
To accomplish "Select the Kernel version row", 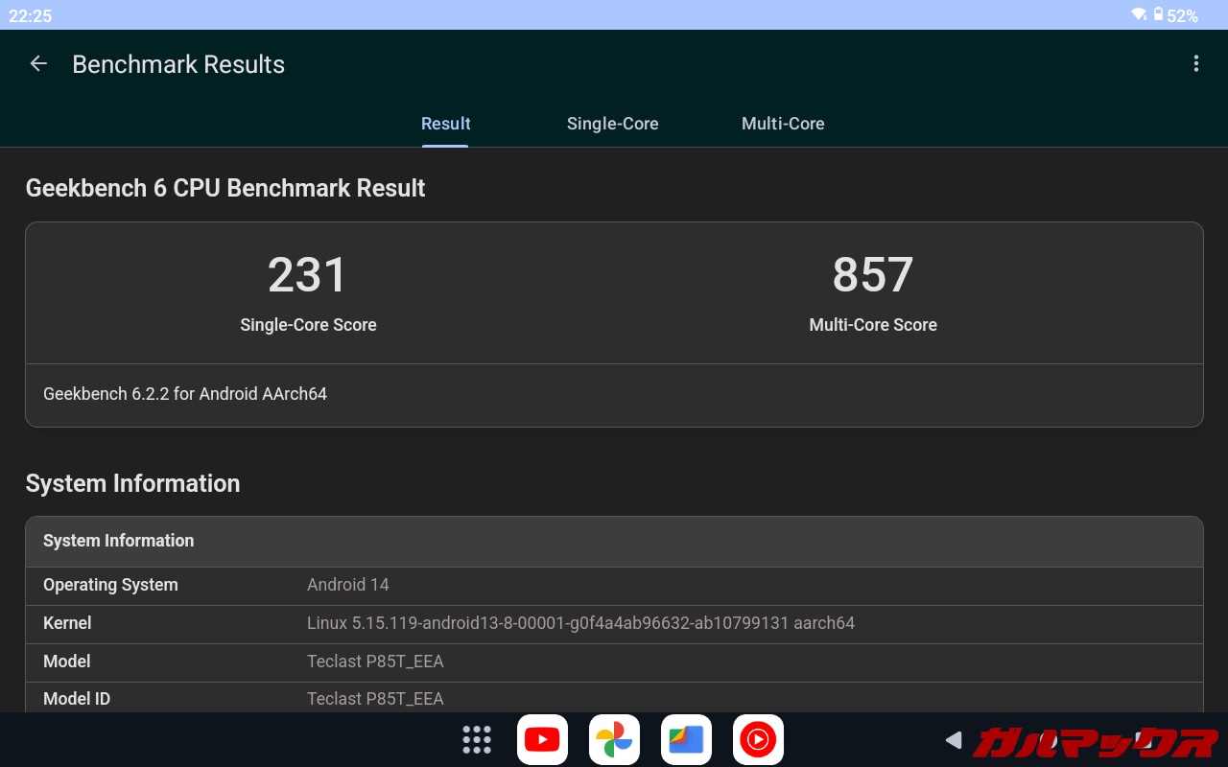I will (x=614, y=623).
